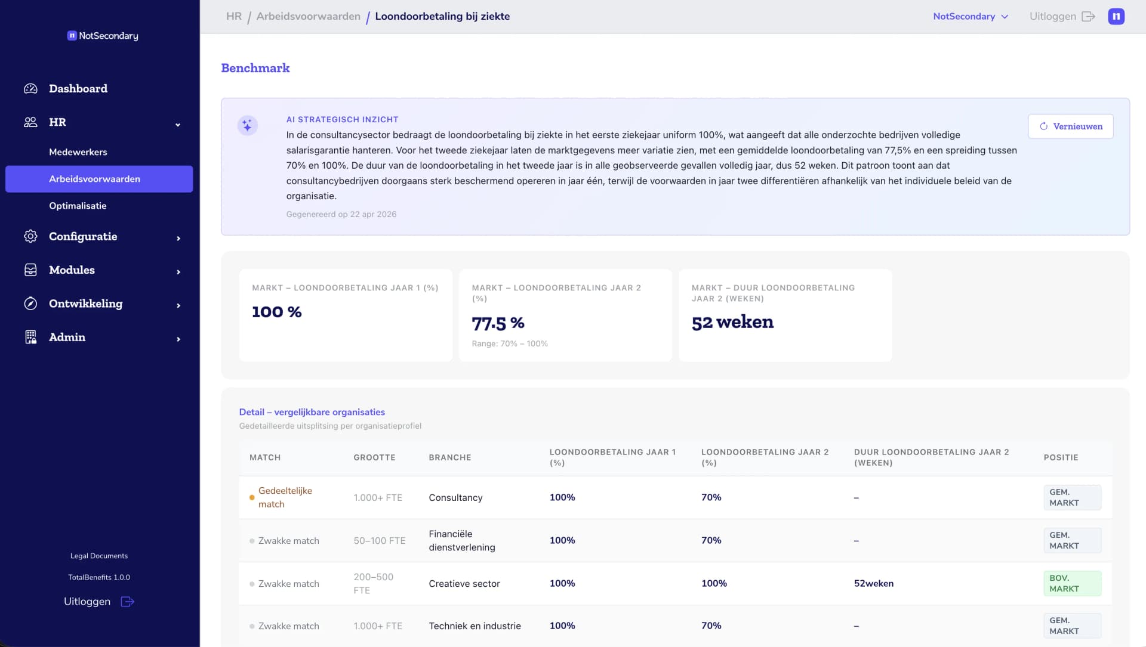Navigate to Arbeidsvoorwaarden via the breadcrumb
The height and width of the screenshot is (647, 1146).
308,16
